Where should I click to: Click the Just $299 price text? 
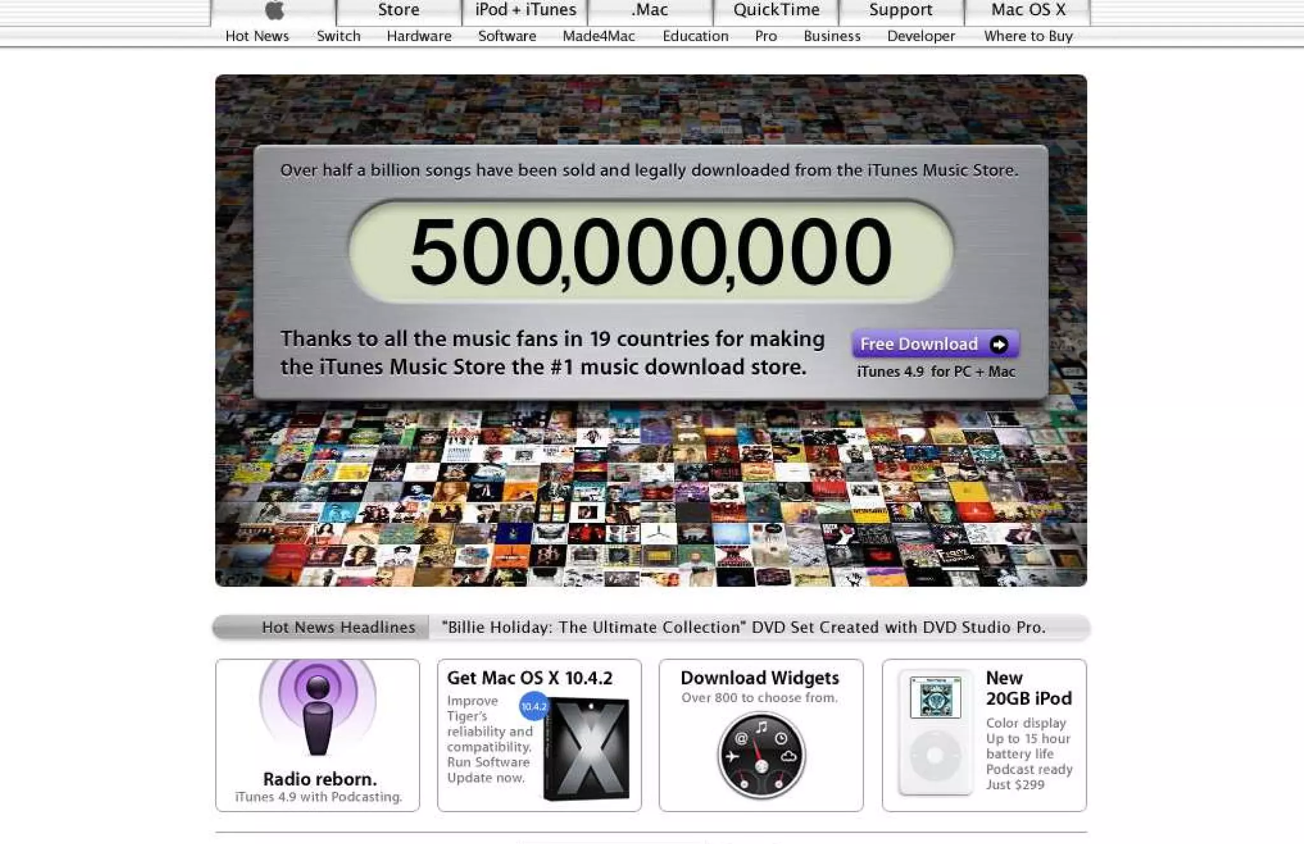[1016, 785]
